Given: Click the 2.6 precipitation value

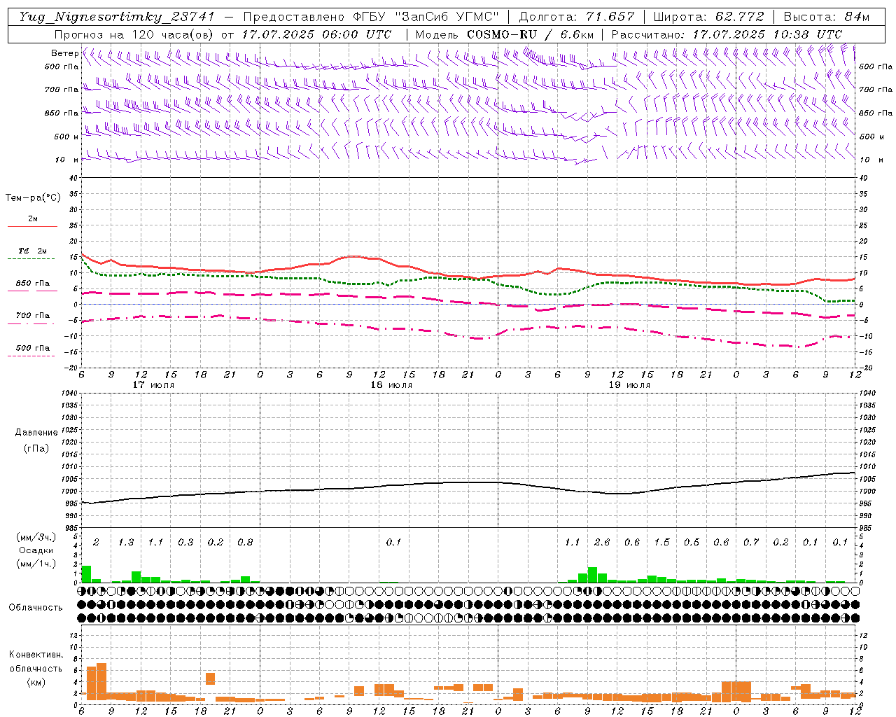Looking at the screenshot, I should click(x=602, y=542).
